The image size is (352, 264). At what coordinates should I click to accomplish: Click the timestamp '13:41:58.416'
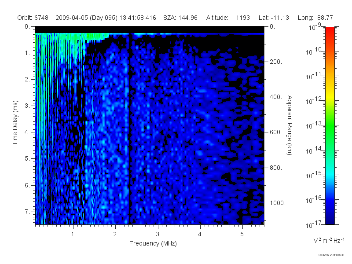coord(138,18)
